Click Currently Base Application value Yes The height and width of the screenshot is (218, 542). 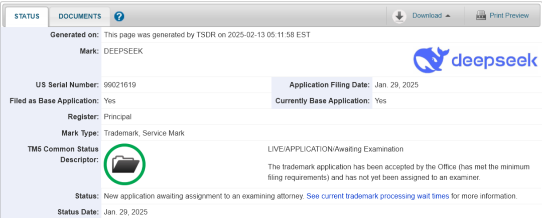click(x=380, y=101)
